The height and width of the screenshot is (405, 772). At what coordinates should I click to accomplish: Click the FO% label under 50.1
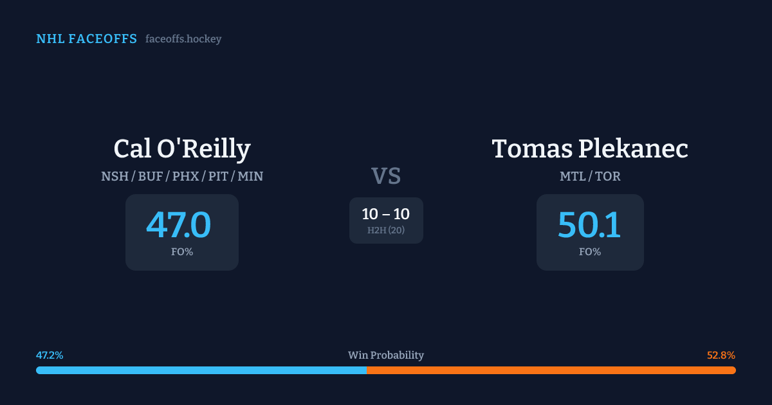[590, 252]
